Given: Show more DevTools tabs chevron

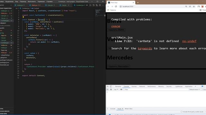Looking at the screenshot, I should (195, 87).
